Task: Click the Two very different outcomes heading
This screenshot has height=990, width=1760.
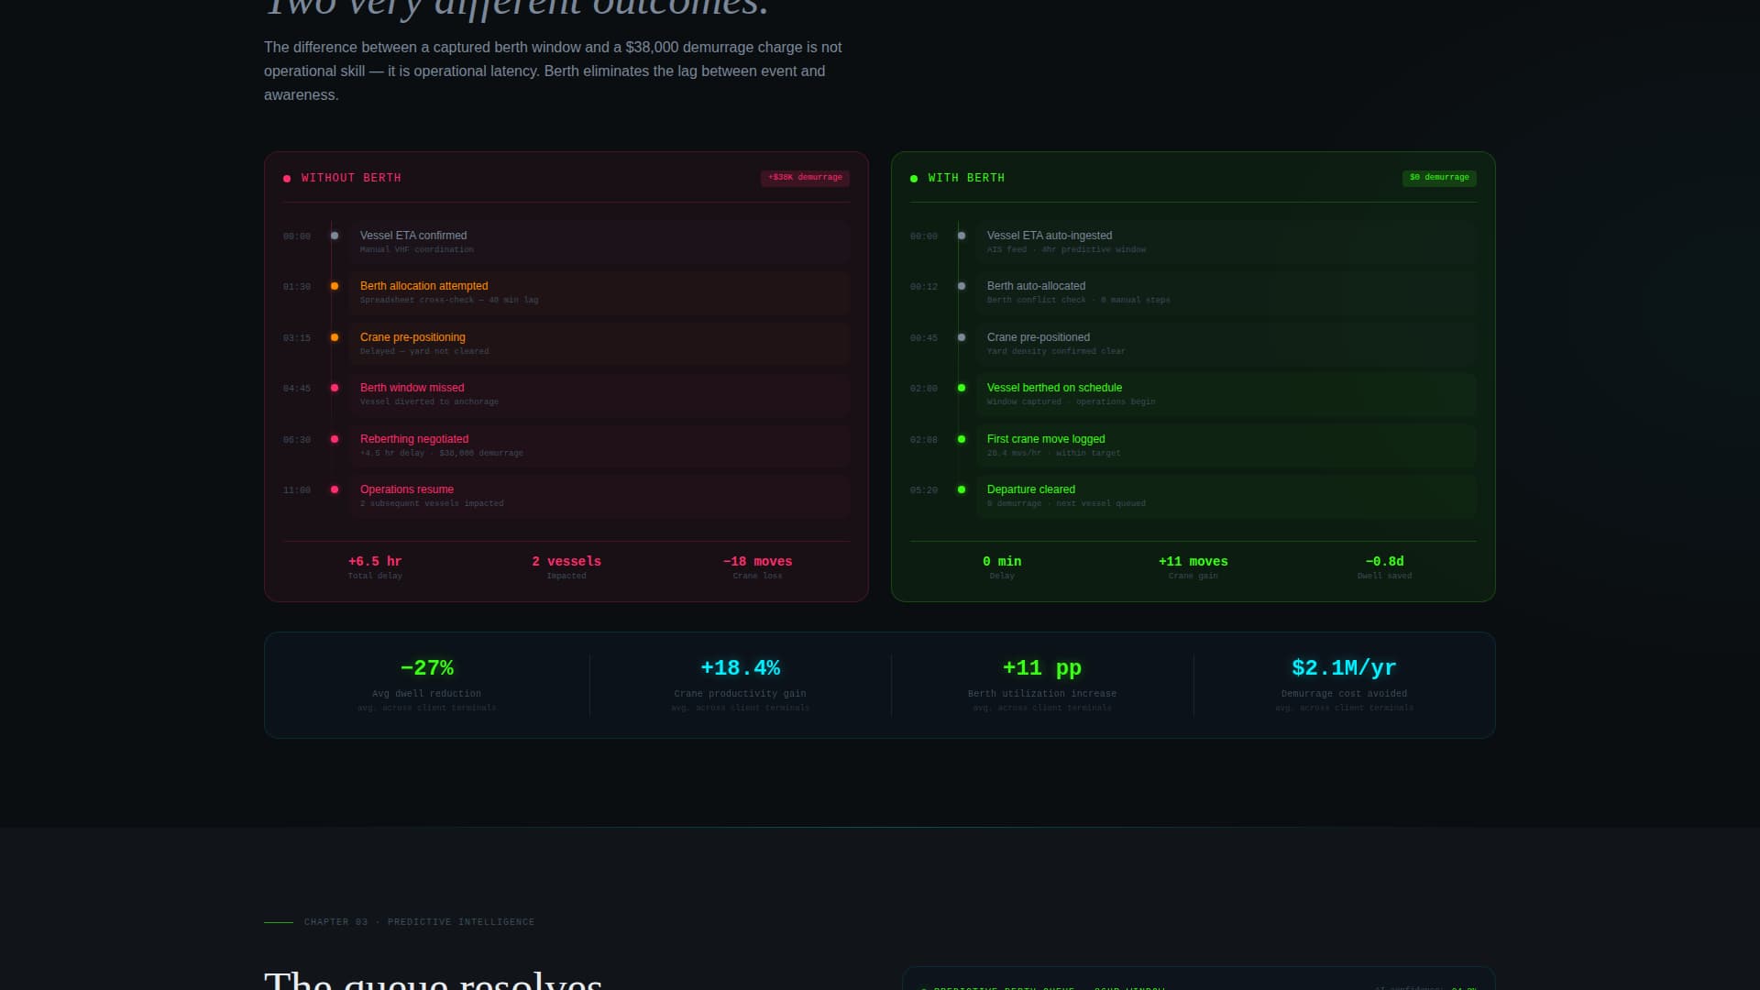Action: click(x=517, y=7)
